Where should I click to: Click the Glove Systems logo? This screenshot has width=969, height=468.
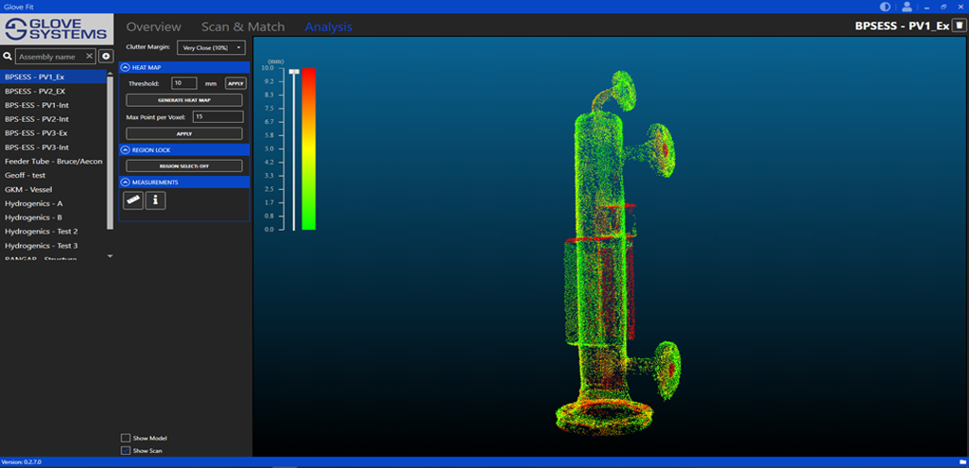coord(57,29)
